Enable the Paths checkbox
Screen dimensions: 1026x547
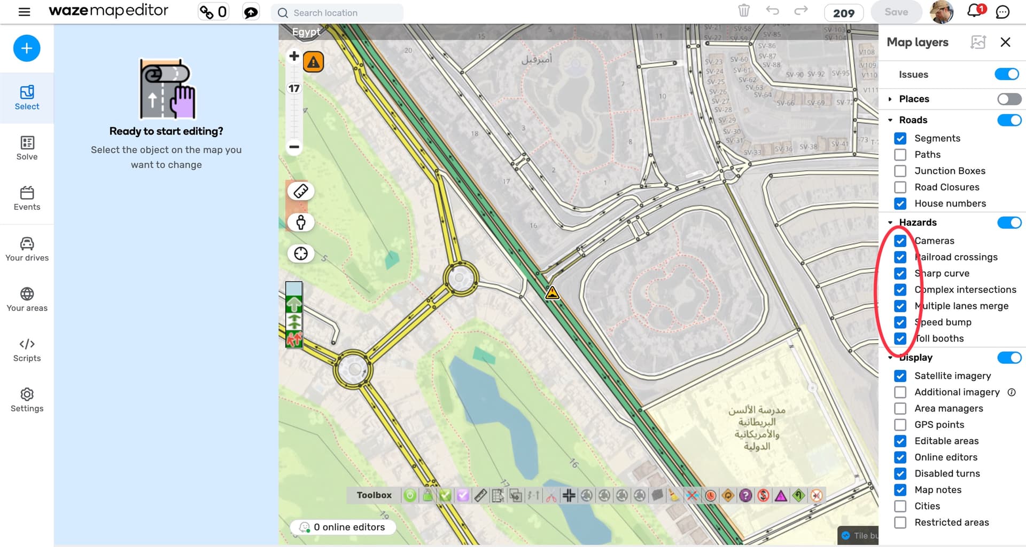(x=900, y=155)
